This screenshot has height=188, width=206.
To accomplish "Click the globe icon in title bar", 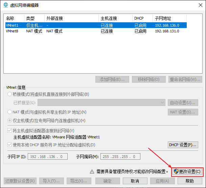I will click(x=6, y=5).
